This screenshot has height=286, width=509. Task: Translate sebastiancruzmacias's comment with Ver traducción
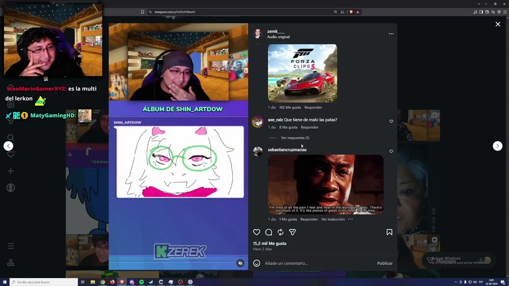point(333,219)
